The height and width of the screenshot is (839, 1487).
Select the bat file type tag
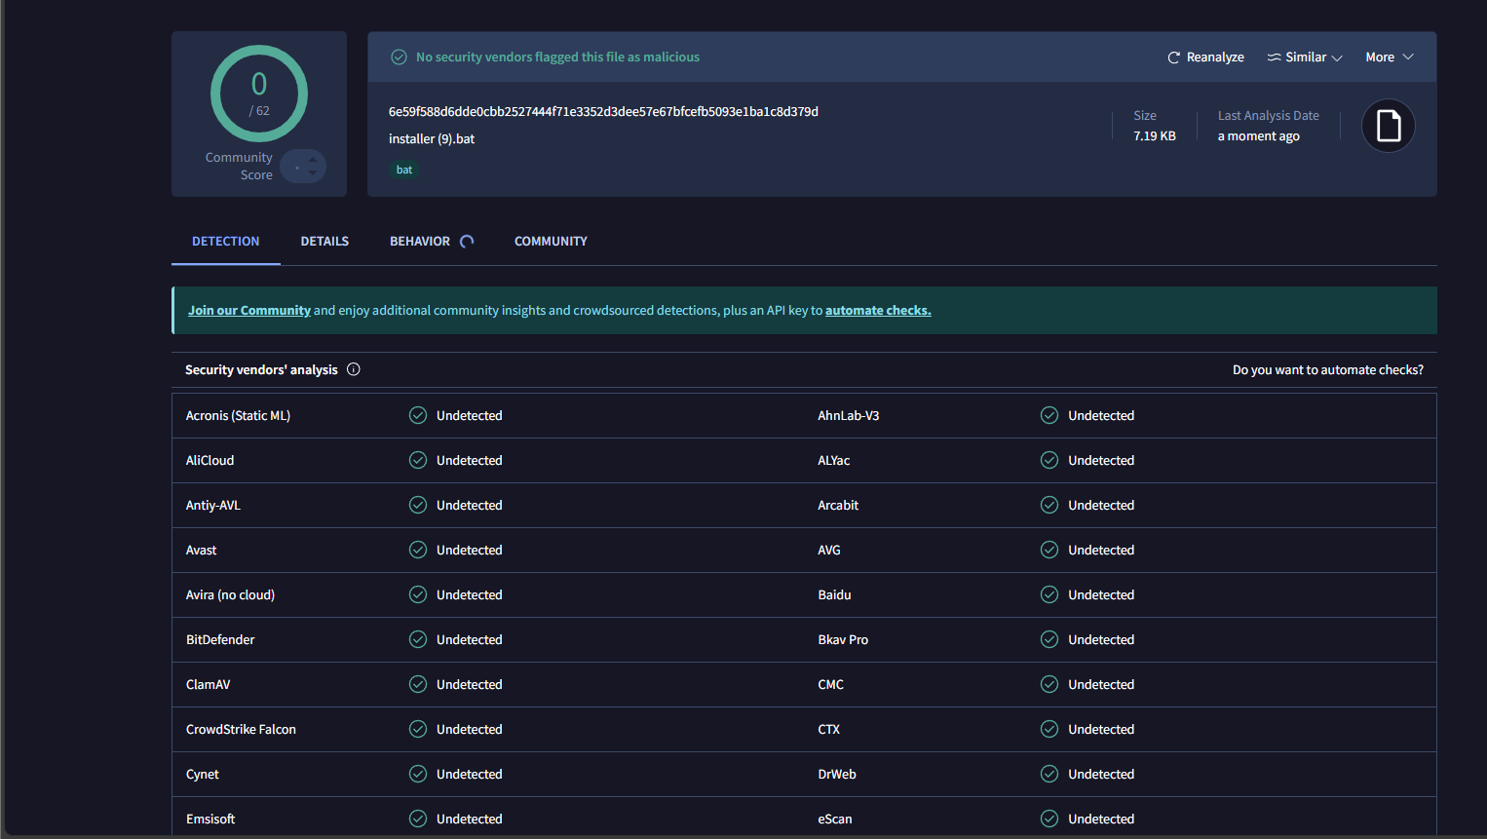coord(403,170)
